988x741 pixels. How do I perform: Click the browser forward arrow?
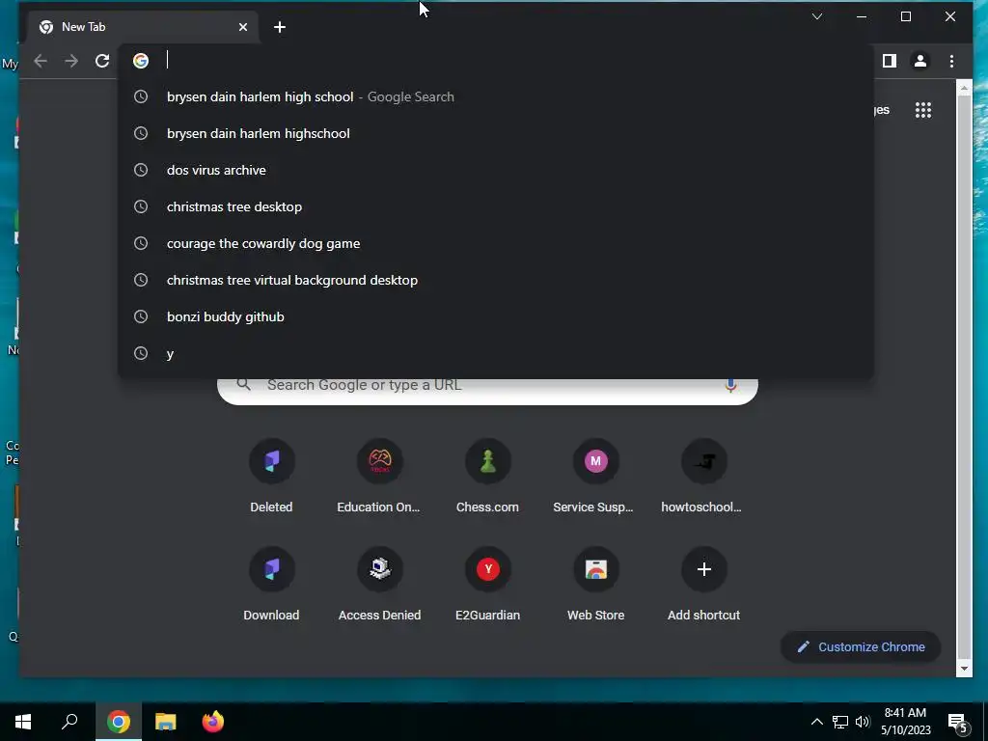[71, 61]
